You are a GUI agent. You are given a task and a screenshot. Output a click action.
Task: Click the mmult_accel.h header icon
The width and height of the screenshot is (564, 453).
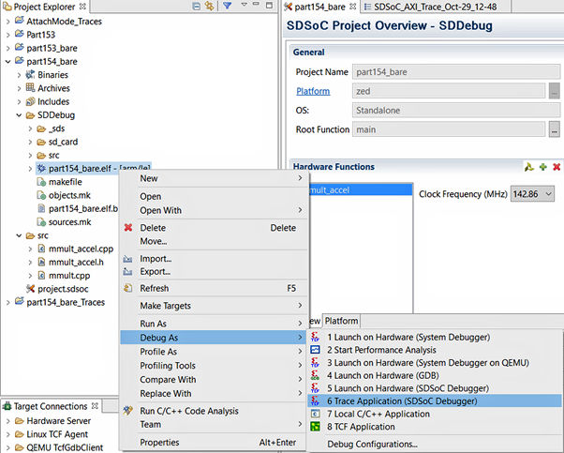[x=42, y=263]
